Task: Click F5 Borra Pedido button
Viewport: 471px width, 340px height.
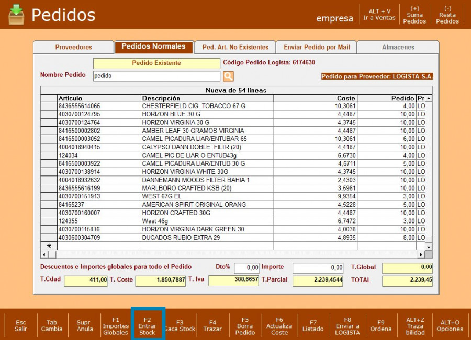Action: click(245, 325)
